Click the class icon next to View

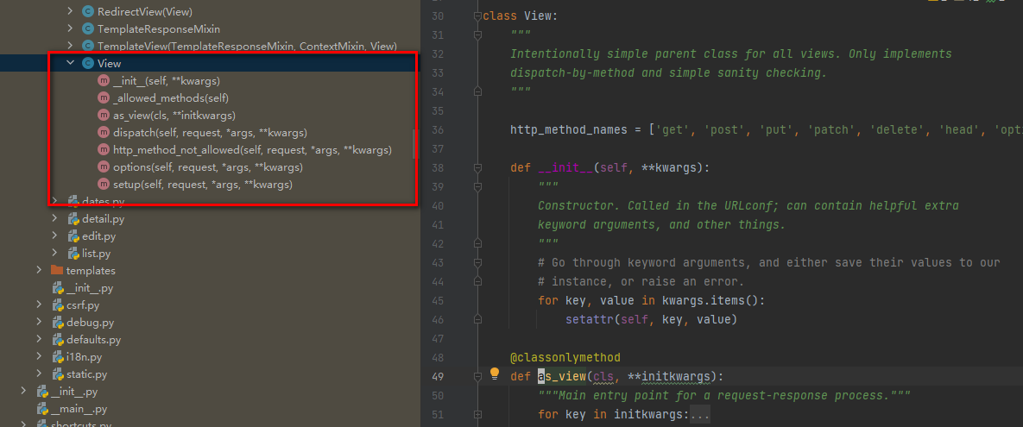[87, 63]
